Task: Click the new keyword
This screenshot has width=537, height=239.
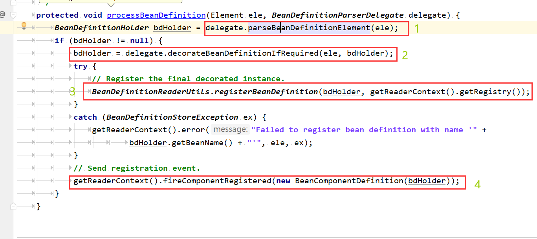Action: [284, 181]
